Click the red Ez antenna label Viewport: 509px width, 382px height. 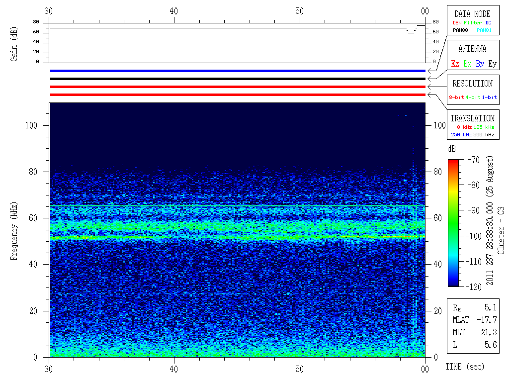click(x=455, y=64)
